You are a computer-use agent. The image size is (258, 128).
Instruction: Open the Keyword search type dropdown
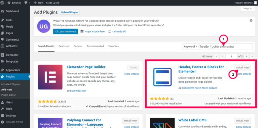coord(190,47)
